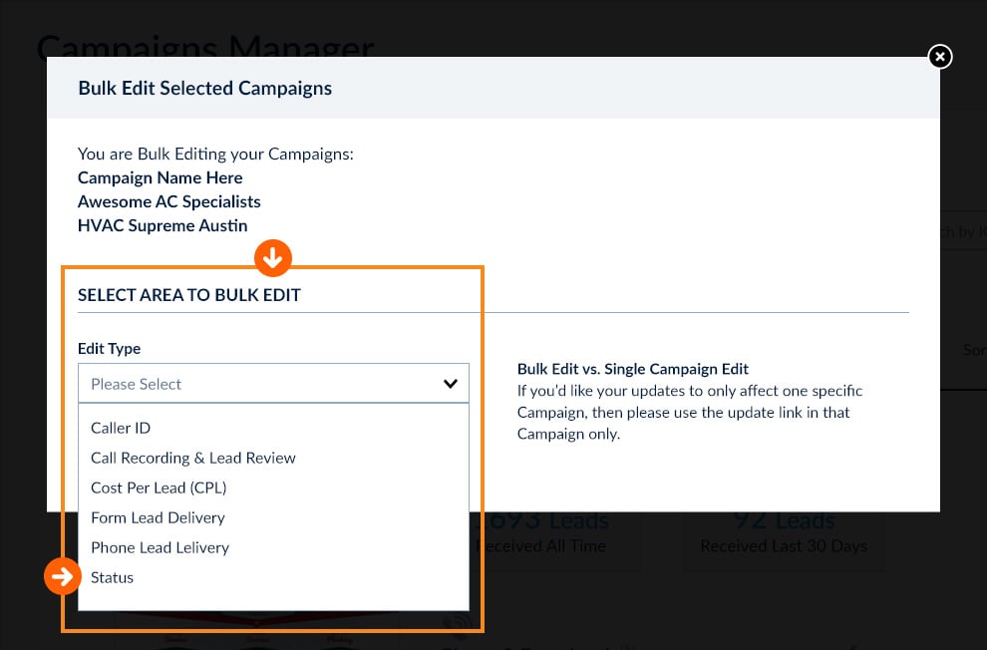Screen dimensions: 987x650
Task: Click the orange right arrow icon beside Status
Action: tap(62, 576)
